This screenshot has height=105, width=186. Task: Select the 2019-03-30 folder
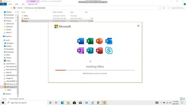coord(10,24)
